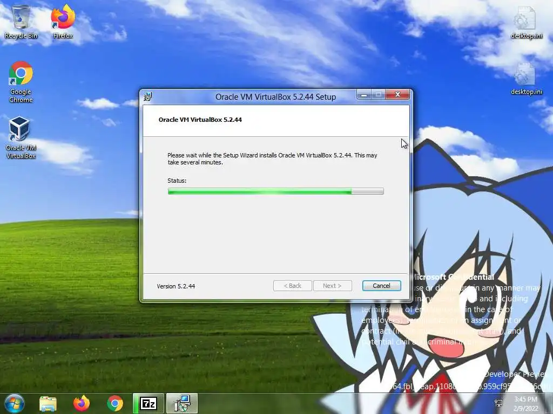This screenshot has height=414, width=553.
Task: Click the 'Oracle VM VirtualBox 5.2.44' header text
Action: click(200, 120)
